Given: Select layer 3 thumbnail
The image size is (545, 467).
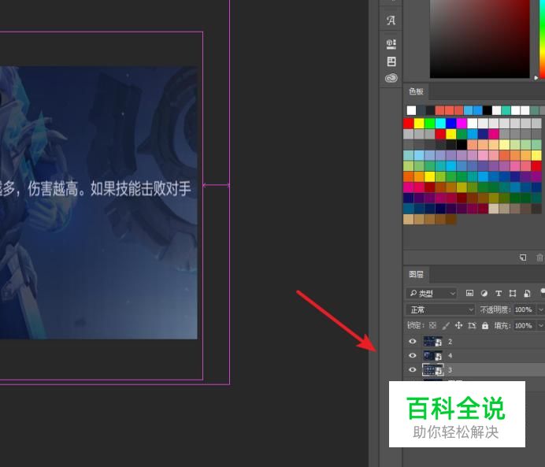Looking at the screenshot, I should (432, 369).
